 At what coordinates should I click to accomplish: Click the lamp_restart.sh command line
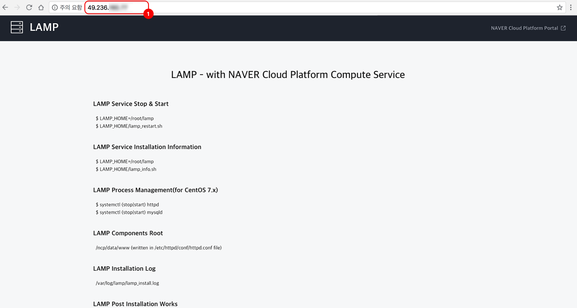click(129, 126)
